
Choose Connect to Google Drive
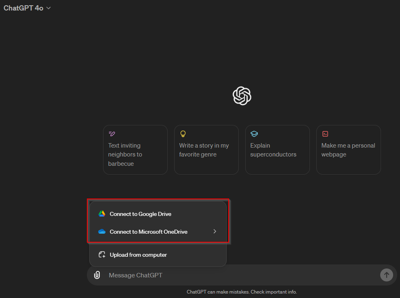click(x=158, y=214)
